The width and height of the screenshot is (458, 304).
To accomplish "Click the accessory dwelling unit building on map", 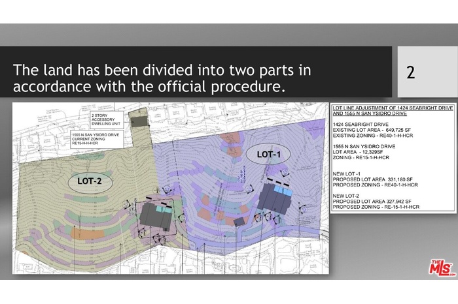I will tap(139, 122).
